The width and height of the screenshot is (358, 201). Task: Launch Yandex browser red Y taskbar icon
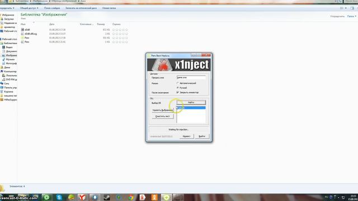[x=82, y=197]
